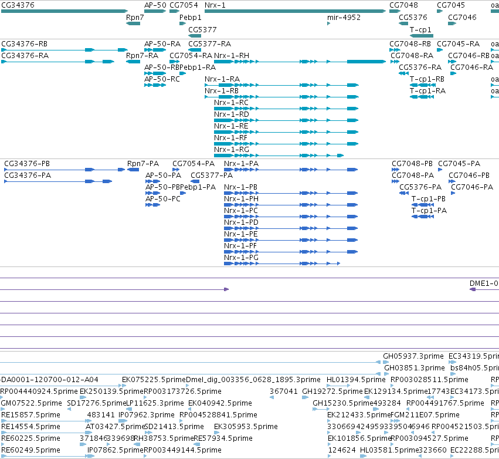The height and width of the screenshot is (459, 499).
Task: Click the Pebp1 gene label
Action: point(191,17)
